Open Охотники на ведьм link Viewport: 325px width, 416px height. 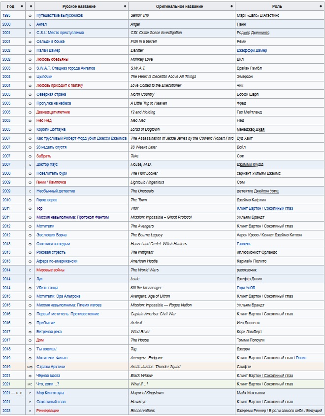[53, 244]
